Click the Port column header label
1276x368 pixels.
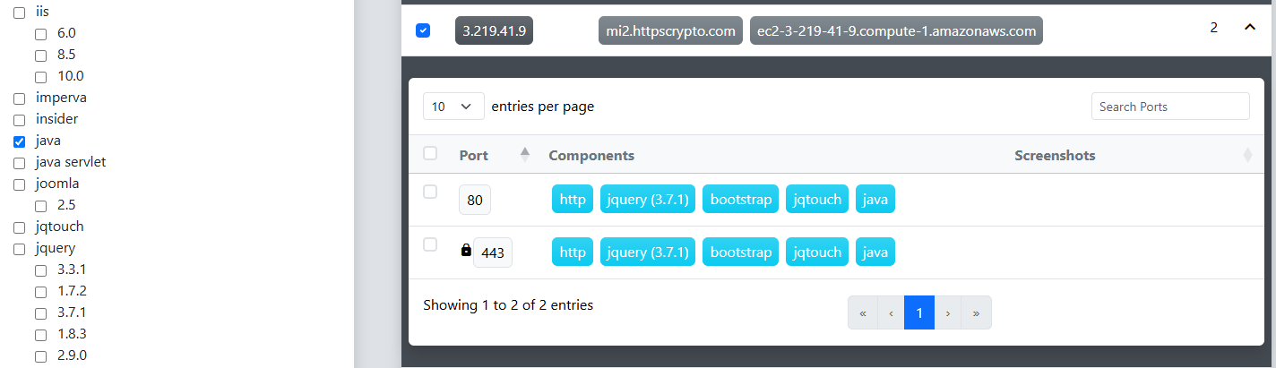[473, 155]
